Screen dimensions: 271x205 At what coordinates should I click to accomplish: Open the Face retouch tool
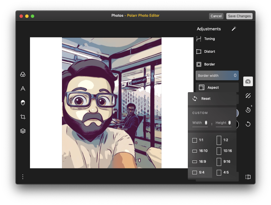(x=23, y=103)
